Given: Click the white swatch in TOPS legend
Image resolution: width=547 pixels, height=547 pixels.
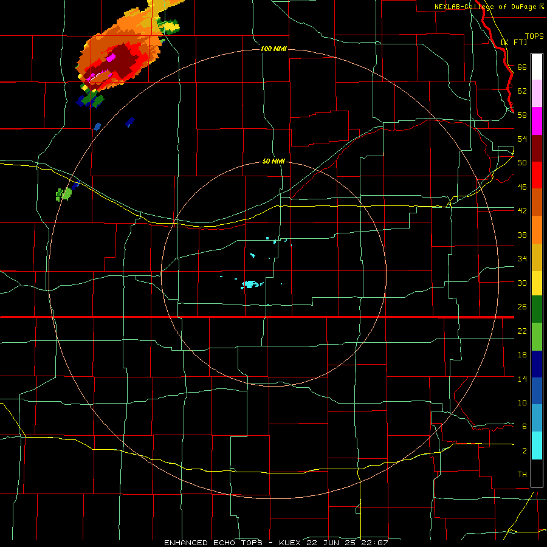Looking at the screenshot, I should (x=537, y=67).
